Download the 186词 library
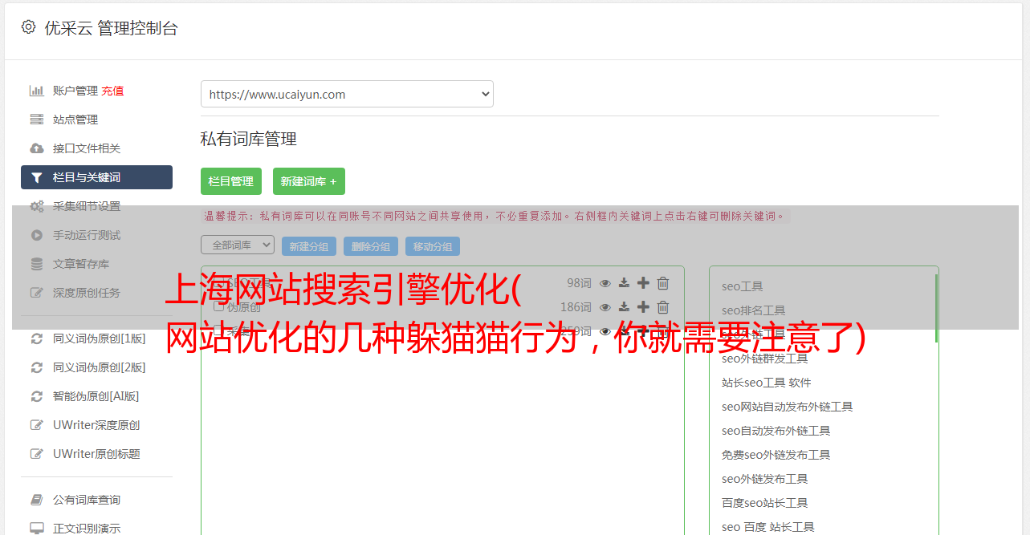Image resolution: width=1030 pixels, height=535 pixels. click(x=625, y=306)
